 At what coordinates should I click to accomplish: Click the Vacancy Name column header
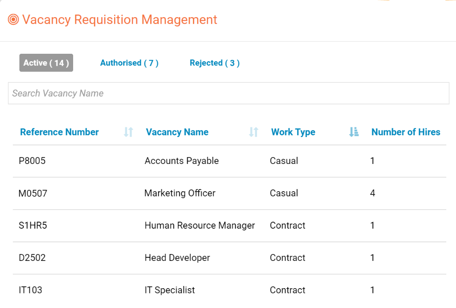(177, 132)
